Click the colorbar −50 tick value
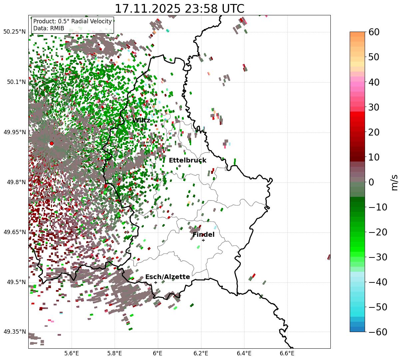This screenshot has height=360, width=402. tap(378, 307)
